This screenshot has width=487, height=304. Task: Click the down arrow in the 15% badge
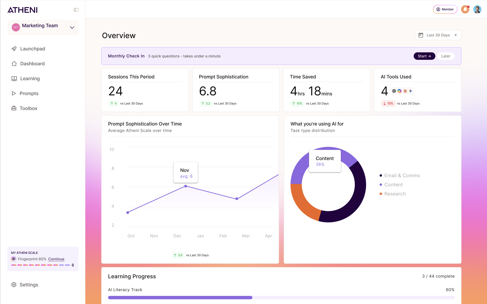pyautogui.click(x=385, y=103)
